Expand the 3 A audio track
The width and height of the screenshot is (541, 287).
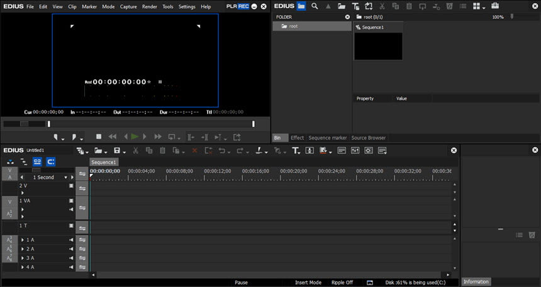click(x=23, y=258)
